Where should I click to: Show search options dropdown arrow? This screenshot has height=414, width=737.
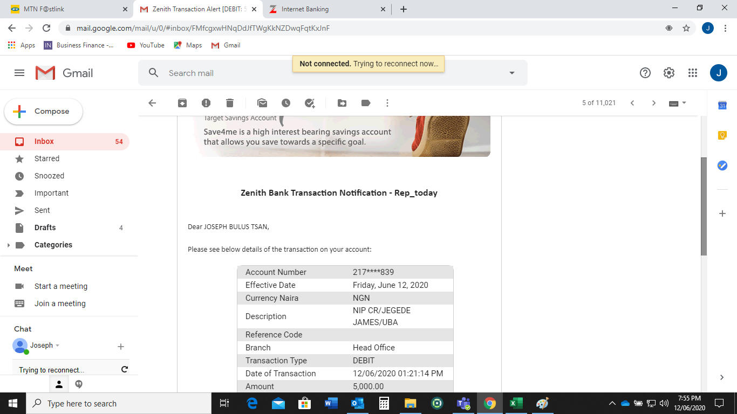coord(512,73)
